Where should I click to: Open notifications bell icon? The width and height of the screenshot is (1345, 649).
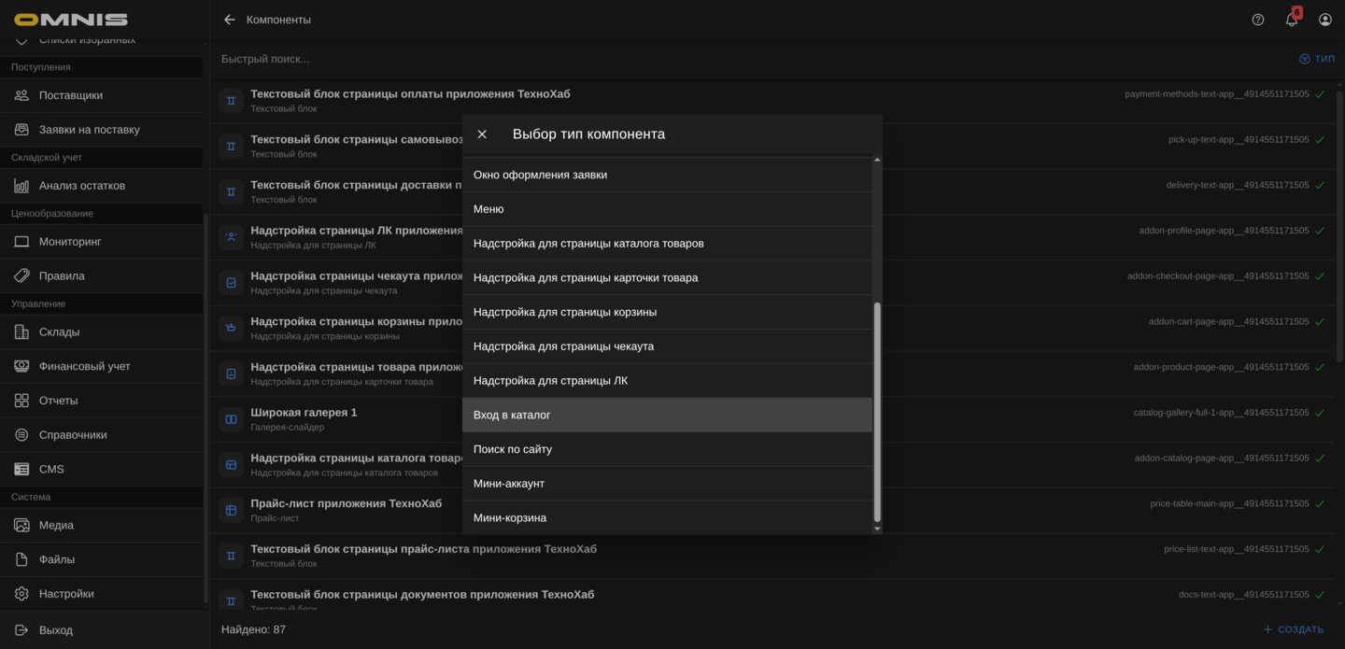[1292, 20]
